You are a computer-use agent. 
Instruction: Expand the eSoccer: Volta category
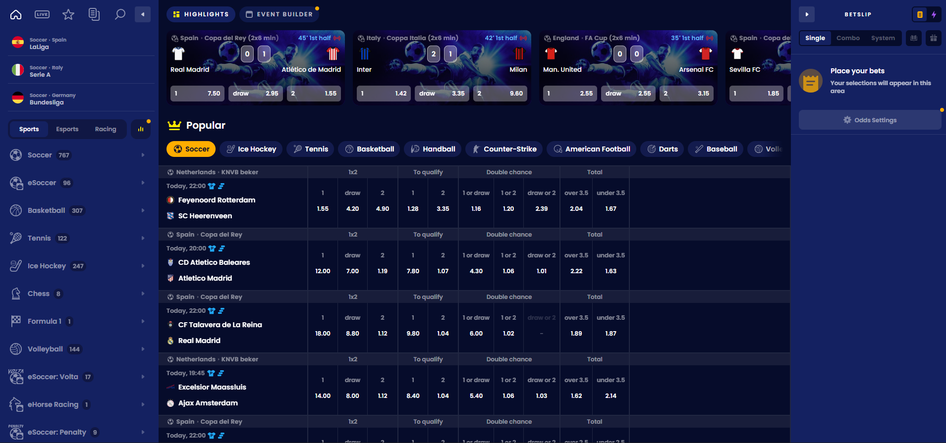(x=79, y=377)
